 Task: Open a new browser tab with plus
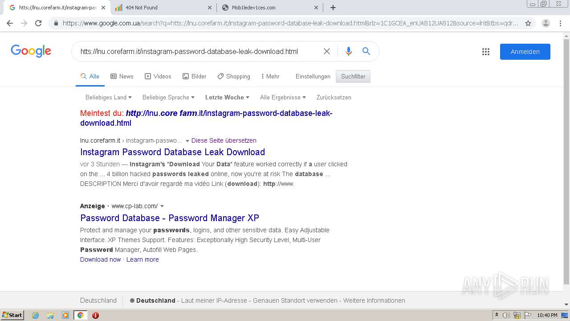click(x=333, y=8)
